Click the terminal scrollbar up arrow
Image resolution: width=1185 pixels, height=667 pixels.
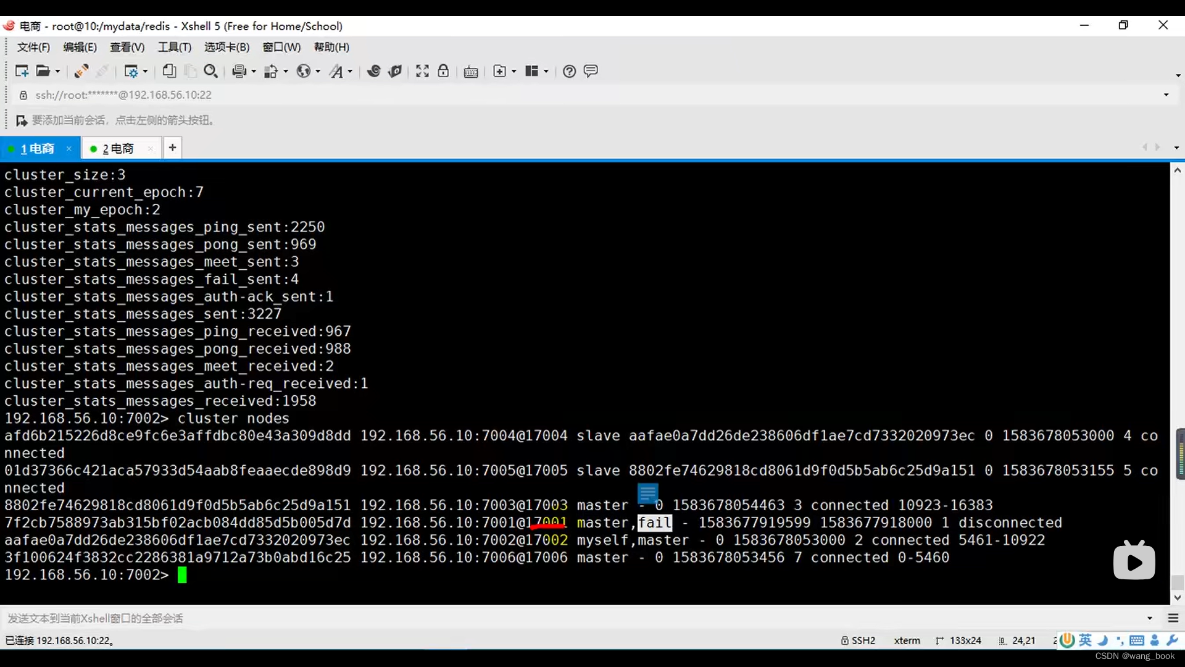click(x=1178, y=170)
